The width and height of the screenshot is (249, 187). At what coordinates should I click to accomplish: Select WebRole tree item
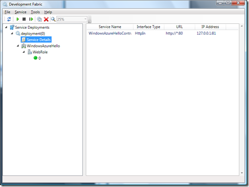pyautogui.click(x=40, y=52)
